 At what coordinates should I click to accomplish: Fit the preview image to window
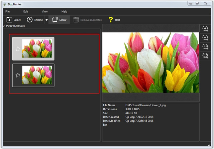[x=205, y=55]
